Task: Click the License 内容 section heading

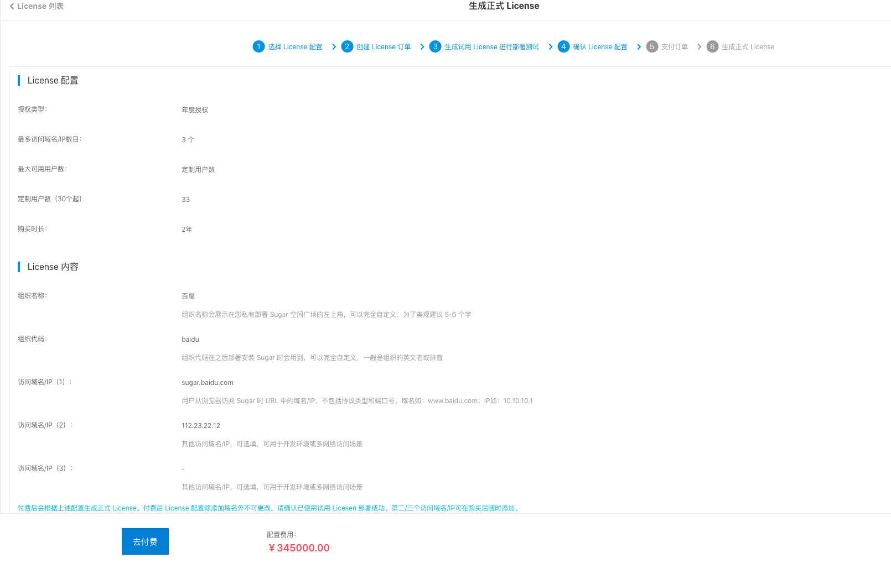Action: pos(53,267)
